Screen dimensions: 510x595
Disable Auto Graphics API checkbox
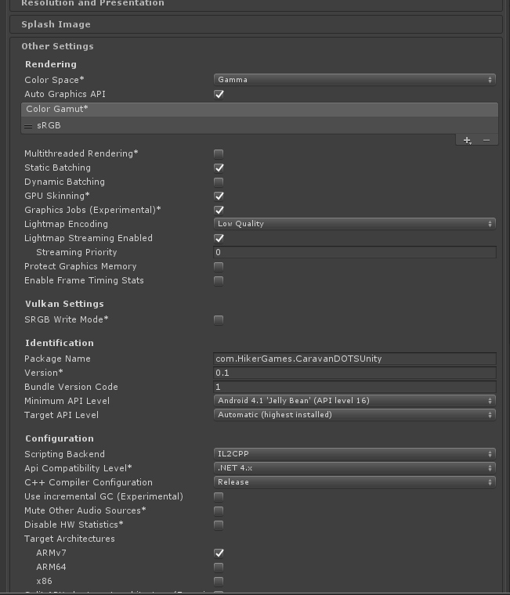(219, 94)
